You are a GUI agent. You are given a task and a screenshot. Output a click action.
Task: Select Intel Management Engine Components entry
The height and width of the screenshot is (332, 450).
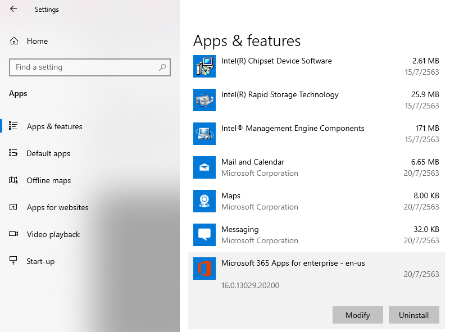point(316,134)
